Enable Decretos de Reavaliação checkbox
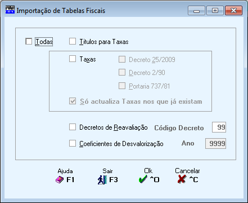This screenshot has height=203, width=248. click(x=73, y=127)
